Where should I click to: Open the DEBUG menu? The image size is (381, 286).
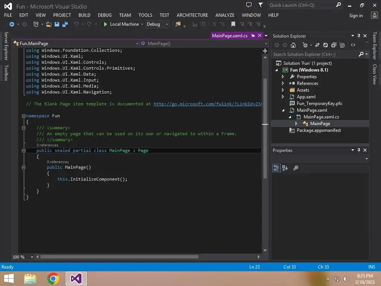click(x=105, y=15)
